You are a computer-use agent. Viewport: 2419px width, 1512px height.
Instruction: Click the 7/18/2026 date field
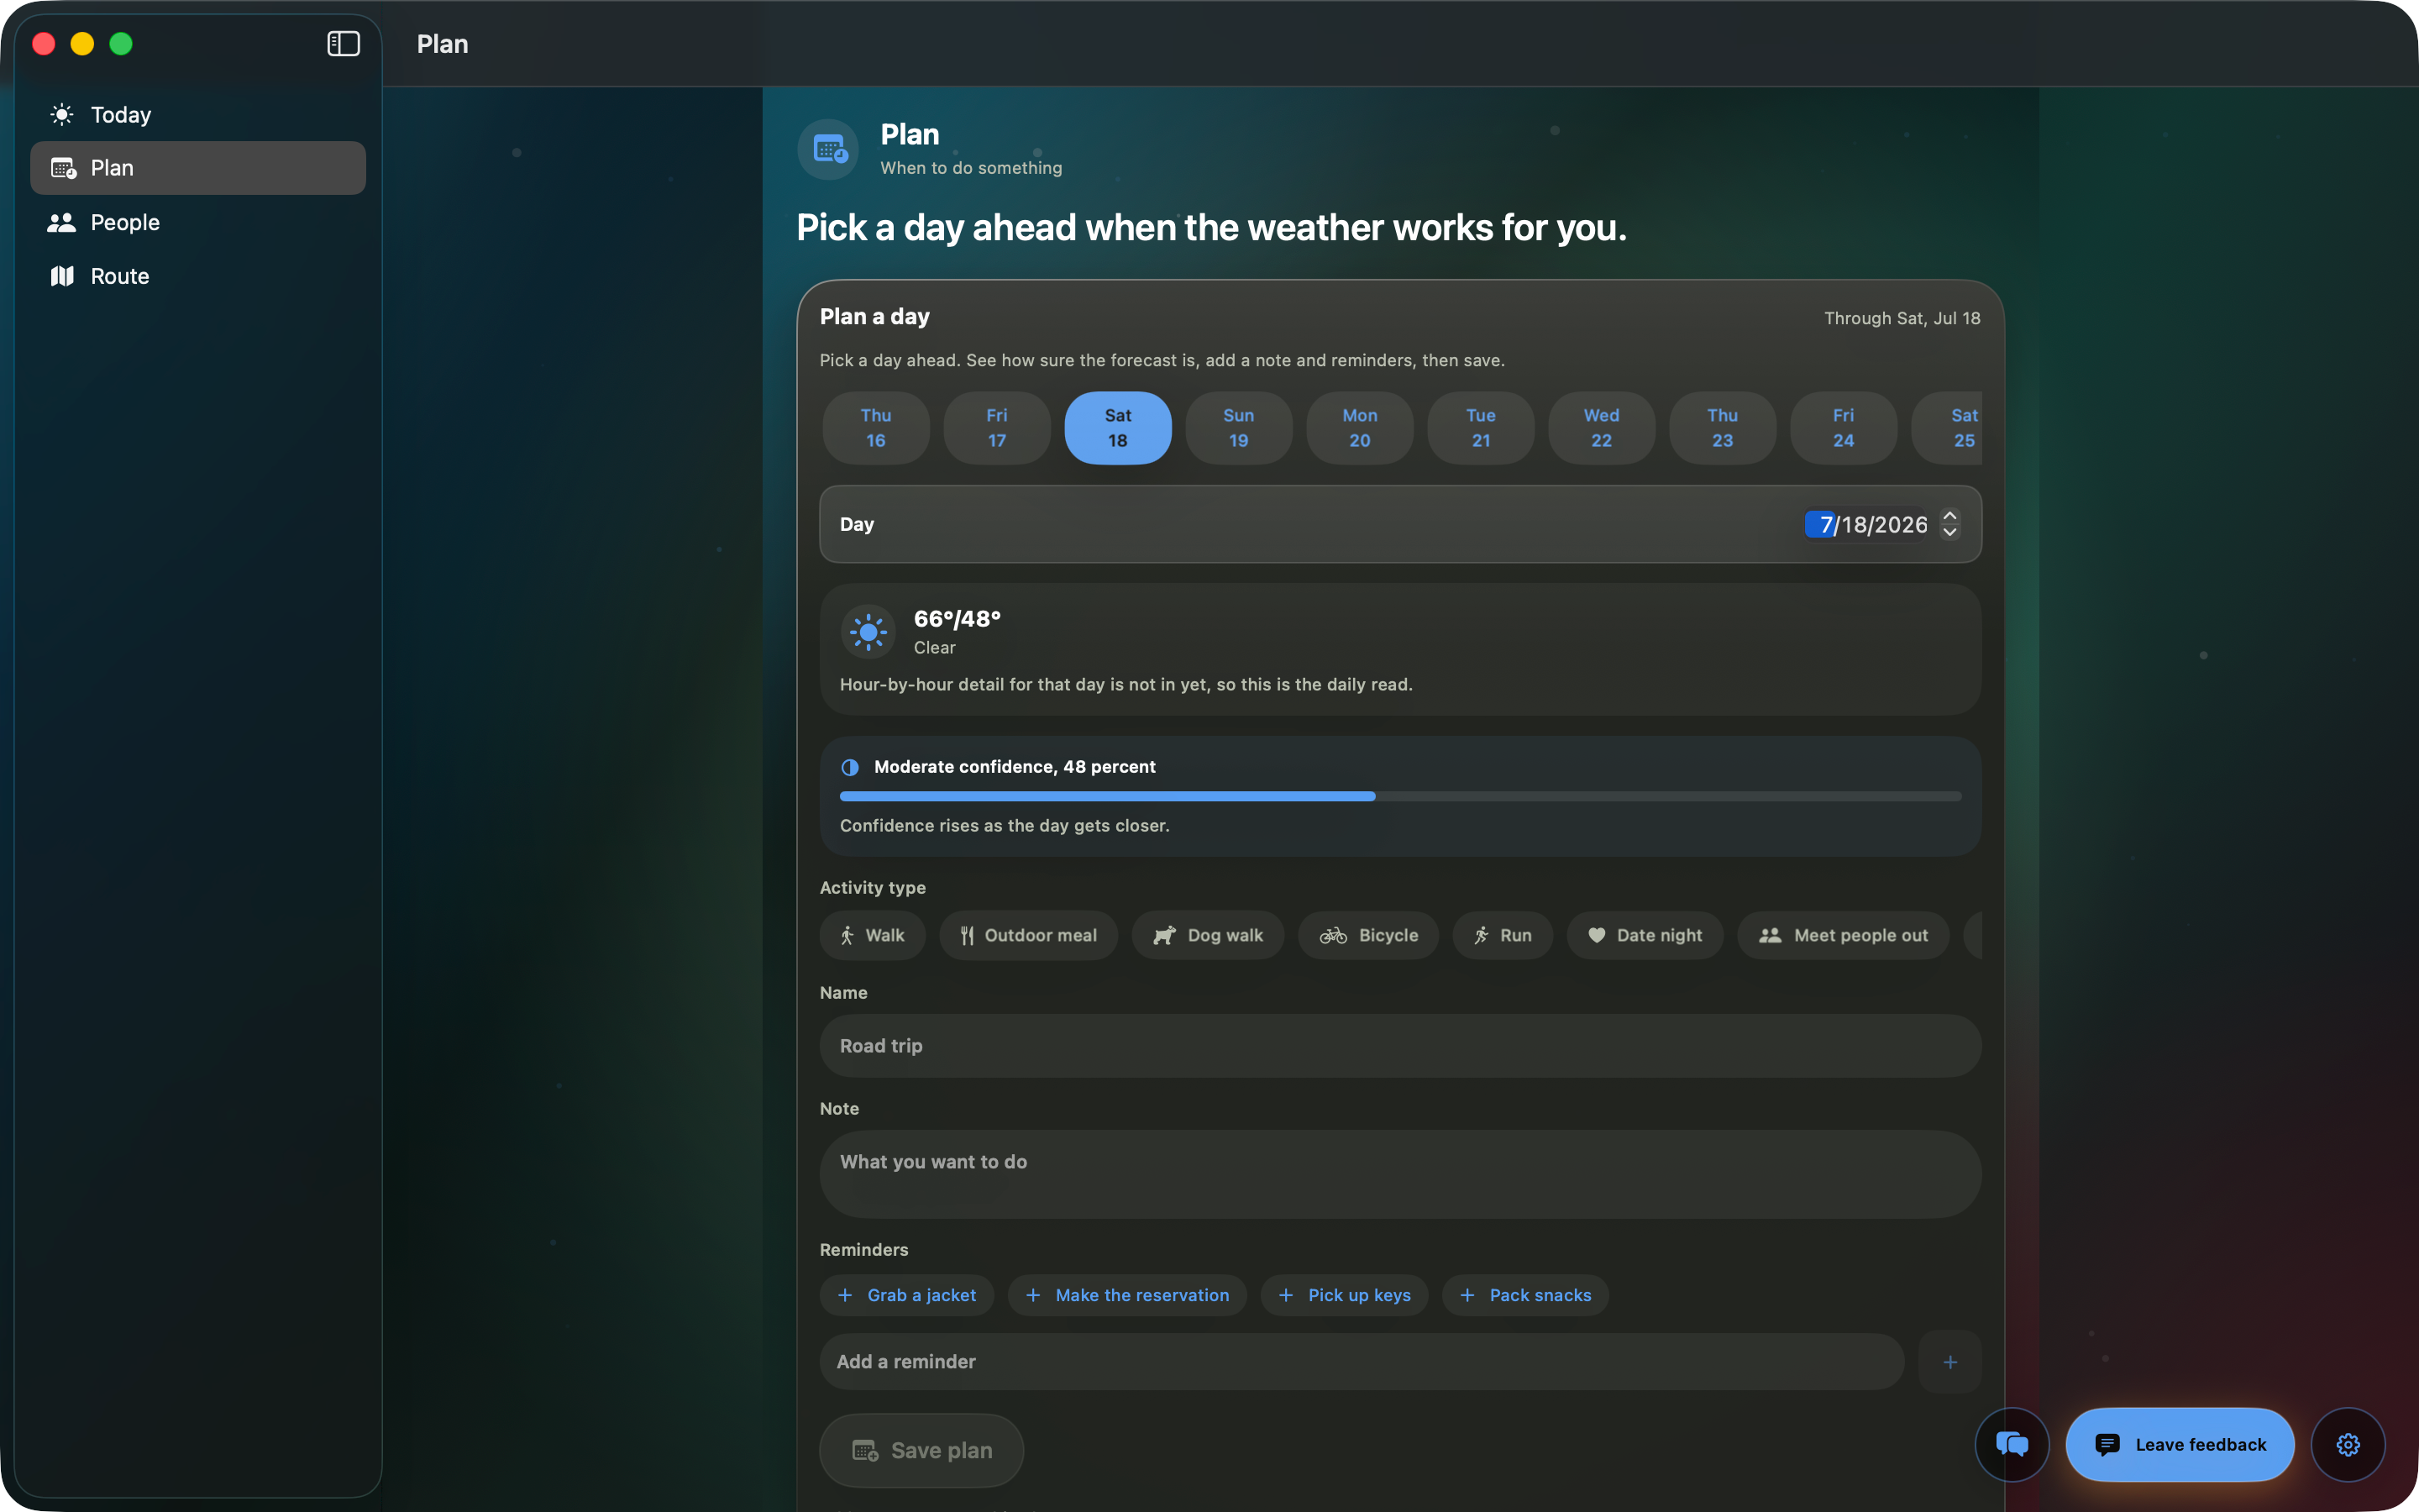click(x=1866, y=525)
